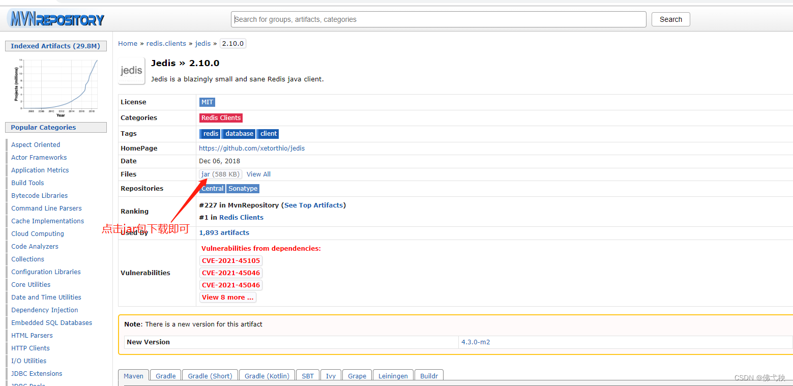Open new version 4.3.0-m2 link
This screenshot has width=793, height=386.
click(x=476, y=342)
